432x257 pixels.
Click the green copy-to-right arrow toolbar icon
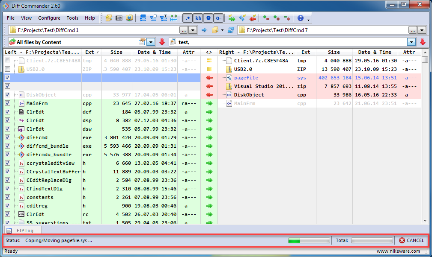[x=232, y=18]
